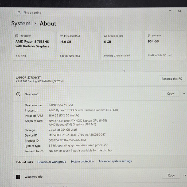Copy the Windows info details

[x=171, y=176]
